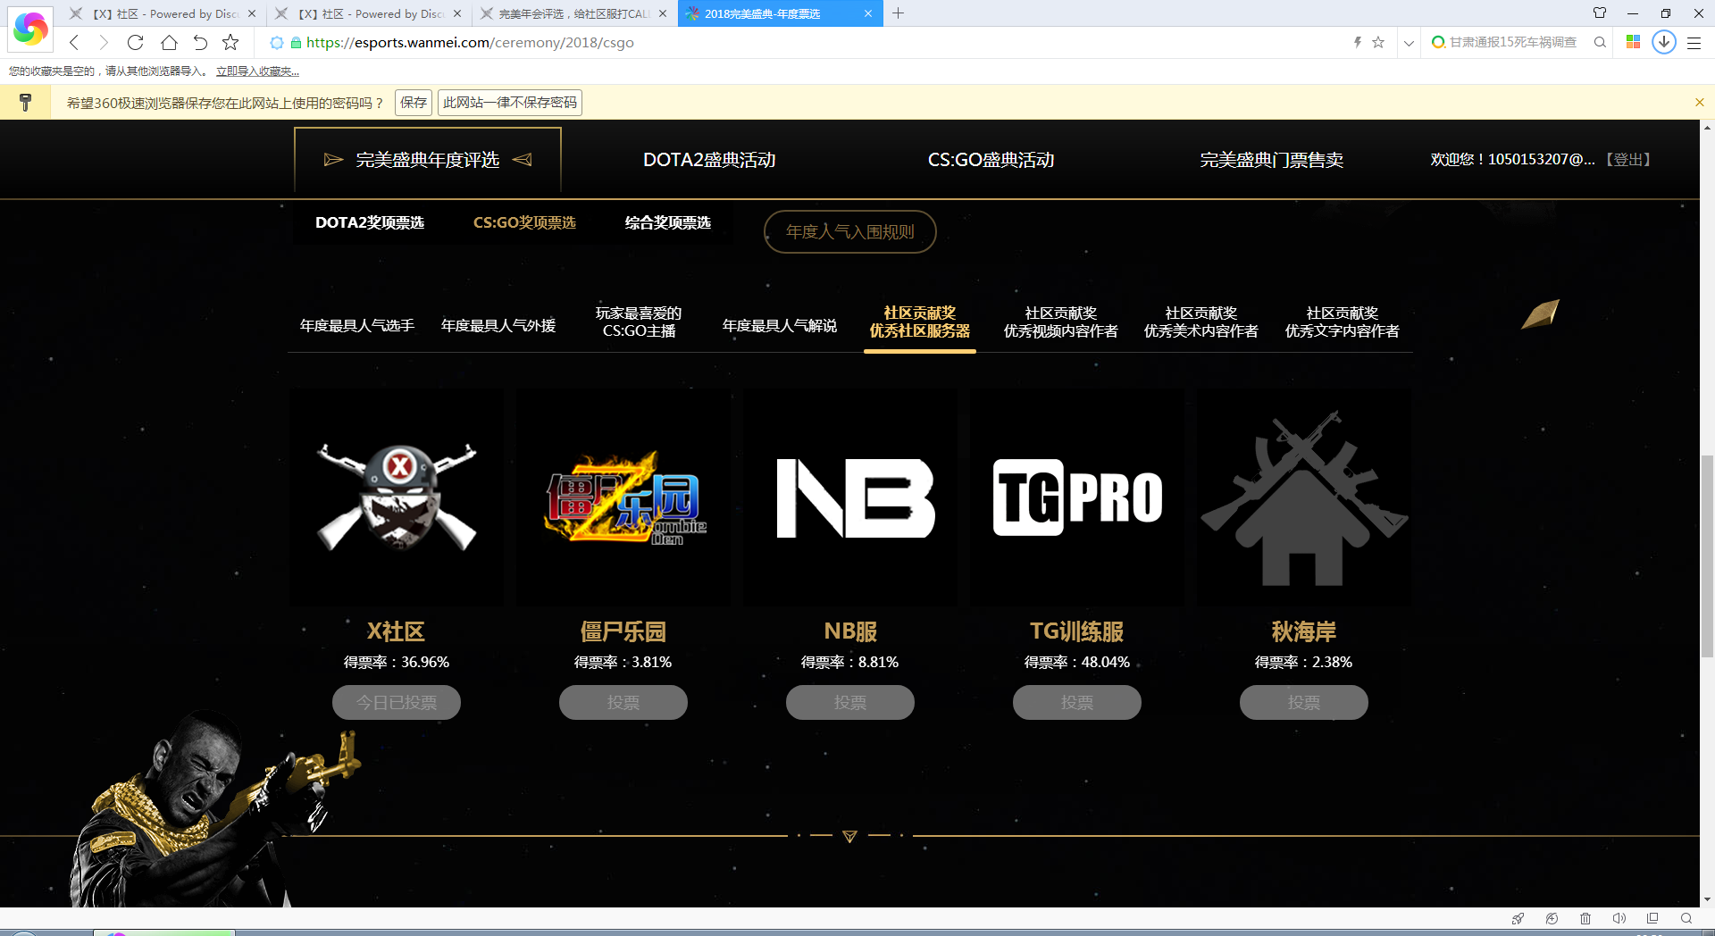
Task: Click the search magnifier icon in toolbar
Action: point(1600,42)
